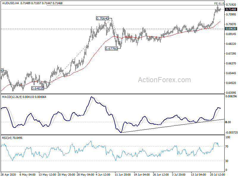Click the 20 Jul 12:00 time label

pos(217,175)
